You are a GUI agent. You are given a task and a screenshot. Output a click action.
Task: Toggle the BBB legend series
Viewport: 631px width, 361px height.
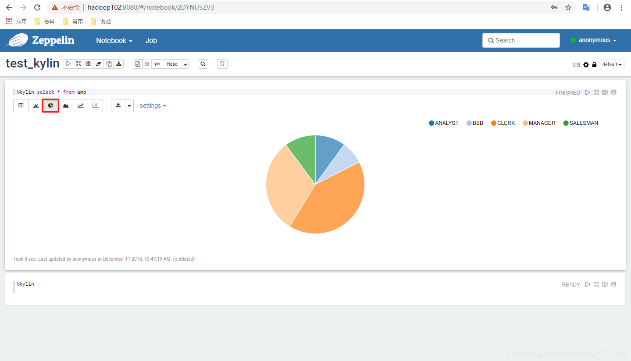coord(475,123)
